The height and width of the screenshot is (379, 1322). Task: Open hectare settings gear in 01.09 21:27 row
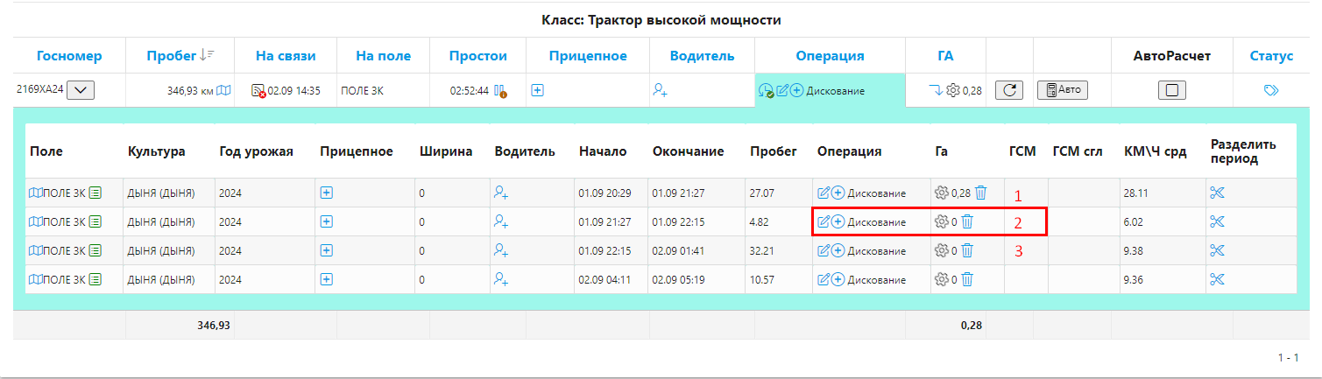pyautogui.click(x=942, y=222)
